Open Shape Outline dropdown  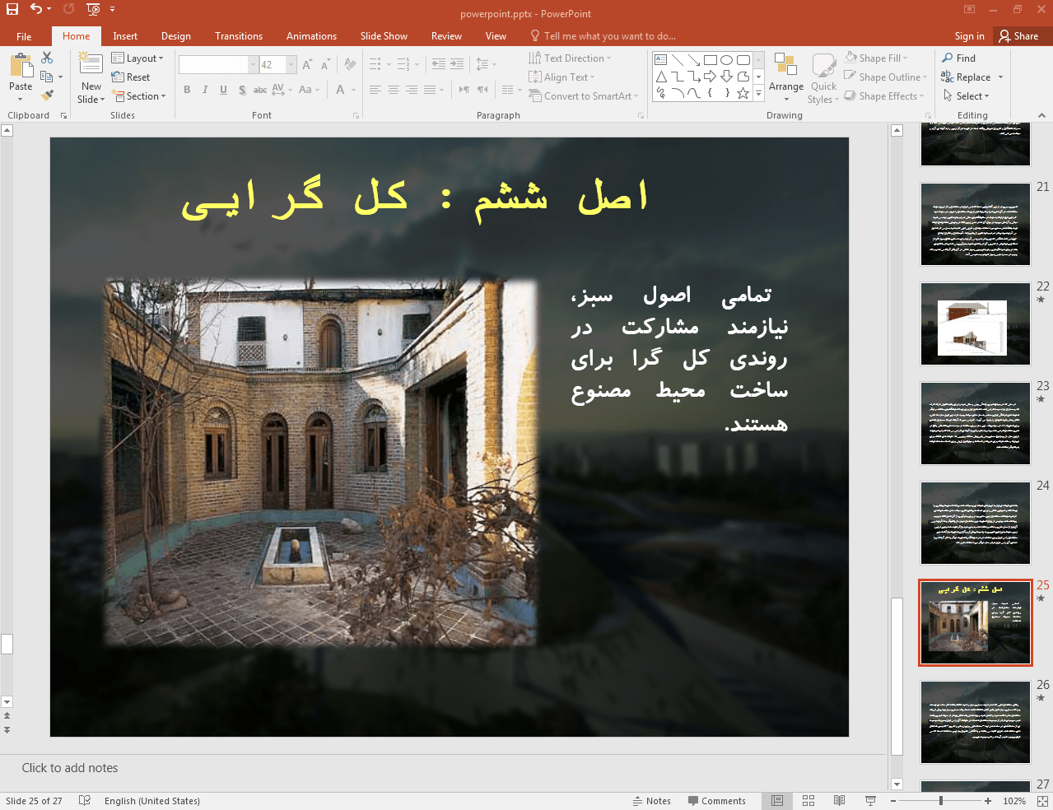pos(885,77)
